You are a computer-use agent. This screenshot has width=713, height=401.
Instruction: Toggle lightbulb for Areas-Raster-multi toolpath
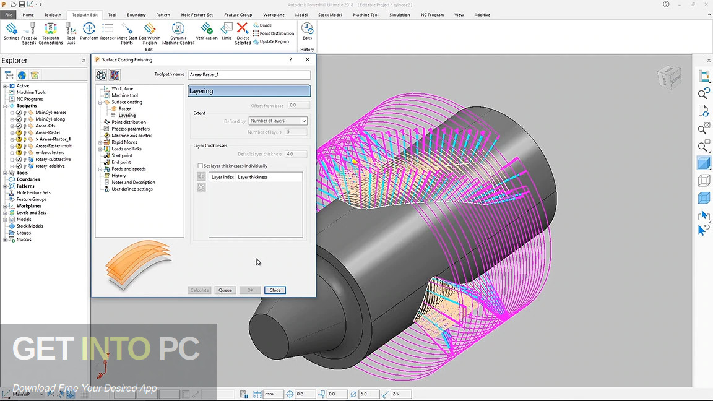25,147
